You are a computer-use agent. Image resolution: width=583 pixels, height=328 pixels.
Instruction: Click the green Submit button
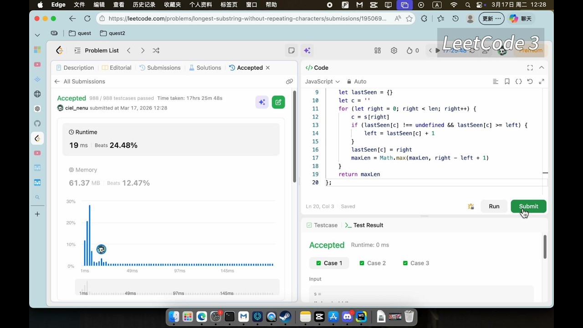tap(528, 206)
